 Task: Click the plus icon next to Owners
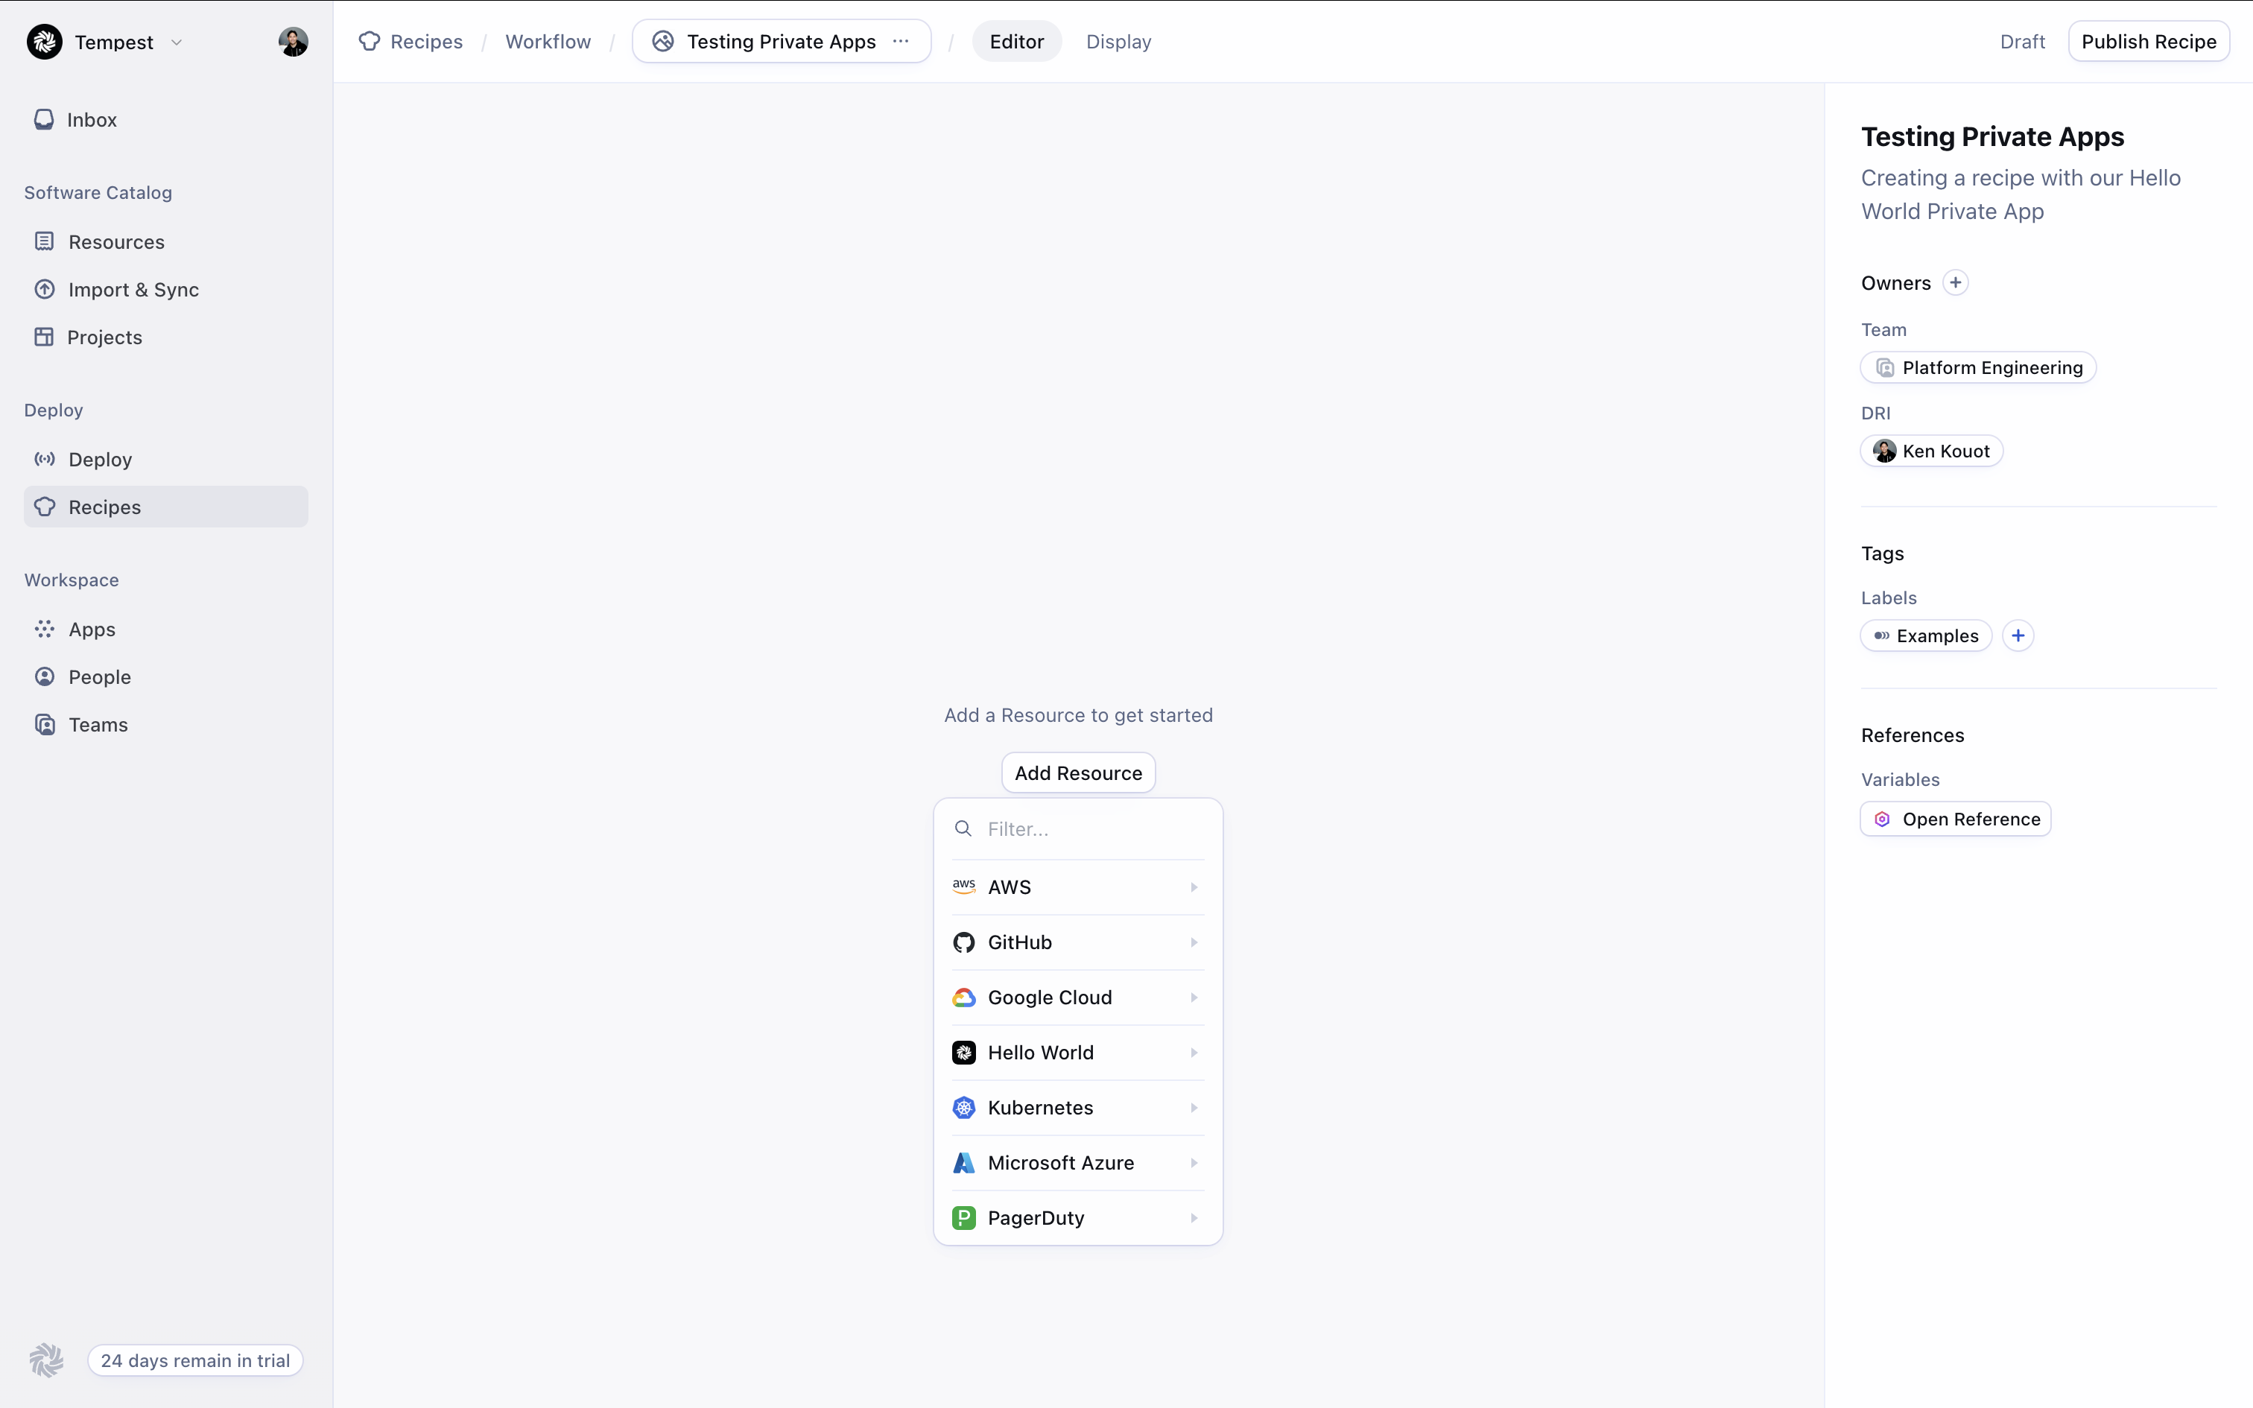click(x=1955, y=283)
